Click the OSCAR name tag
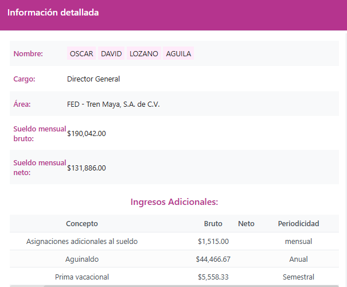The height and width of the screenshot is (287, 347). (x=81, y=53)
